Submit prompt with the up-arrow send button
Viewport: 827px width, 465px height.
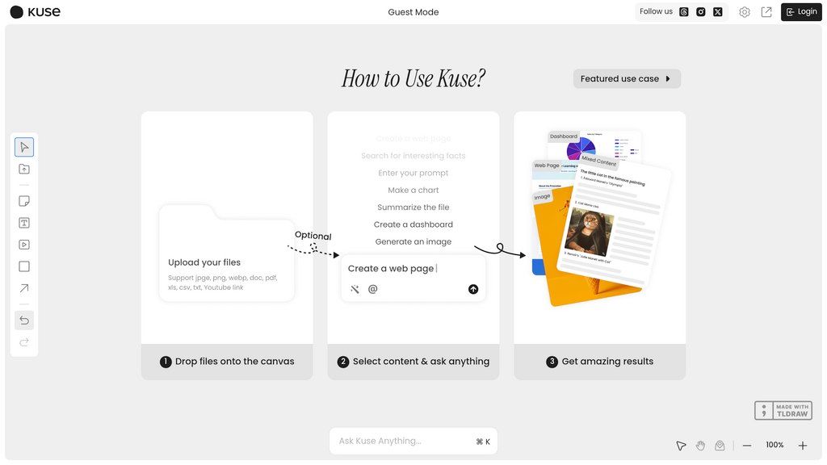[473, 289]
